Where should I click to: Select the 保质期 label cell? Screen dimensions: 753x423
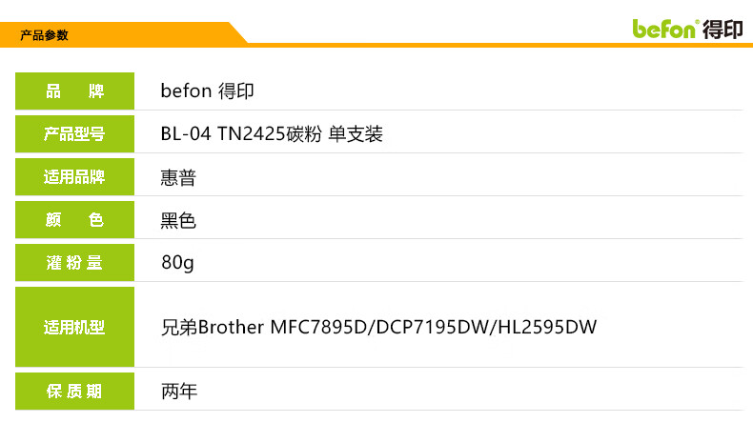tap(74, 392)
